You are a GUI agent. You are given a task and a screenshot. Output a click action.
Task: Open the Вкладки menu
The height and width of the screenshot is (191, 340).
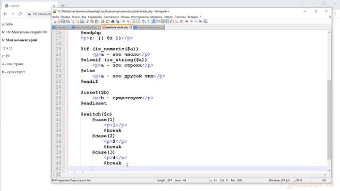click(192, 17)
